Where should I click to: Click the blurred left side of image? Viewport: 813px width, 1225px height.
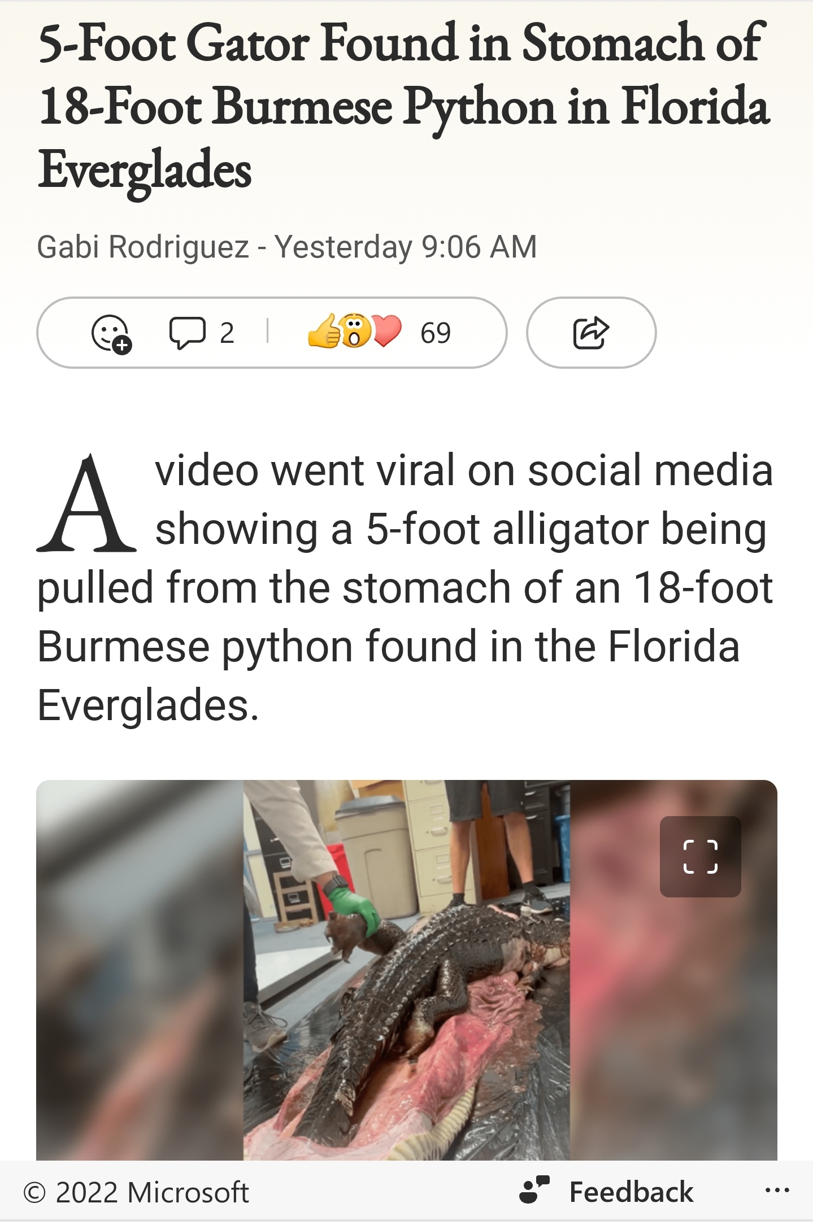click(x=140, y=970)
